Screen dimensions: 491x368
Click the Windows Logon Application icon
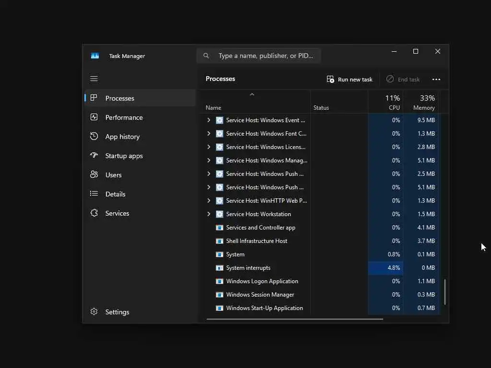point(220,281)
